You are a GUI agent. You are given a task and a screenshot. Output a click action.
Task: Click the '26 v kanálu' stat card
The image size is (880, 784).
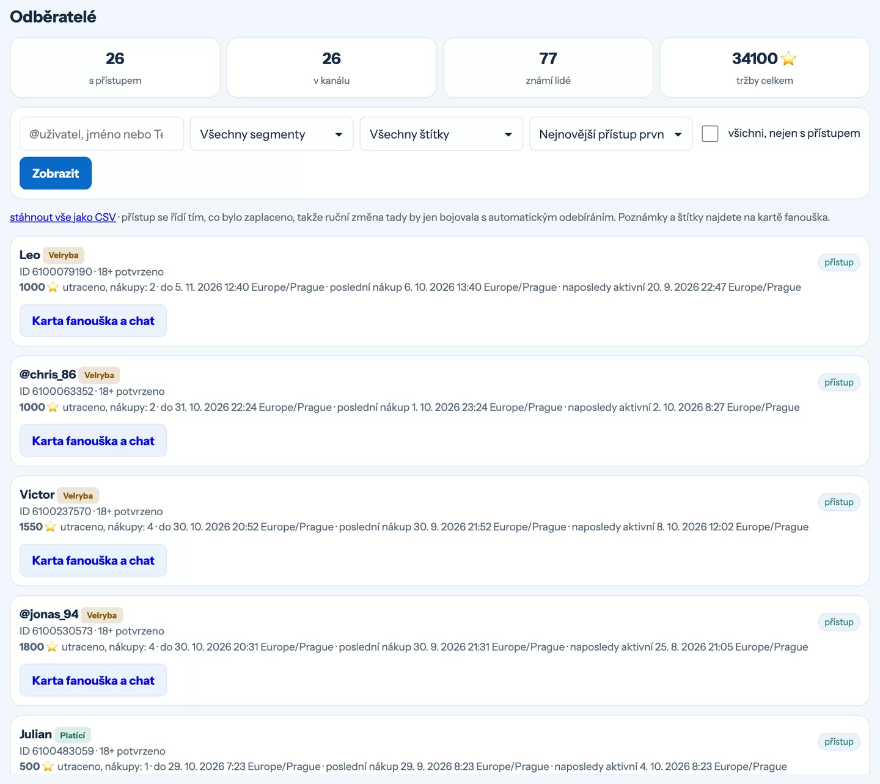tap(331, 67)
